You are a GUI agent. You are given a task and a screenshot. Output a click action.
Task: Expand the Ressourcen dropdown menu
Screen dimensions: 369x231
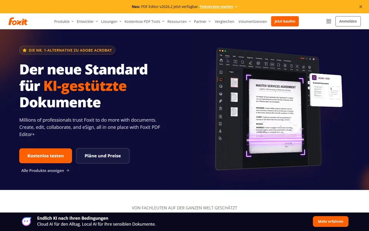pyautogui.click(x=179, y=22)
